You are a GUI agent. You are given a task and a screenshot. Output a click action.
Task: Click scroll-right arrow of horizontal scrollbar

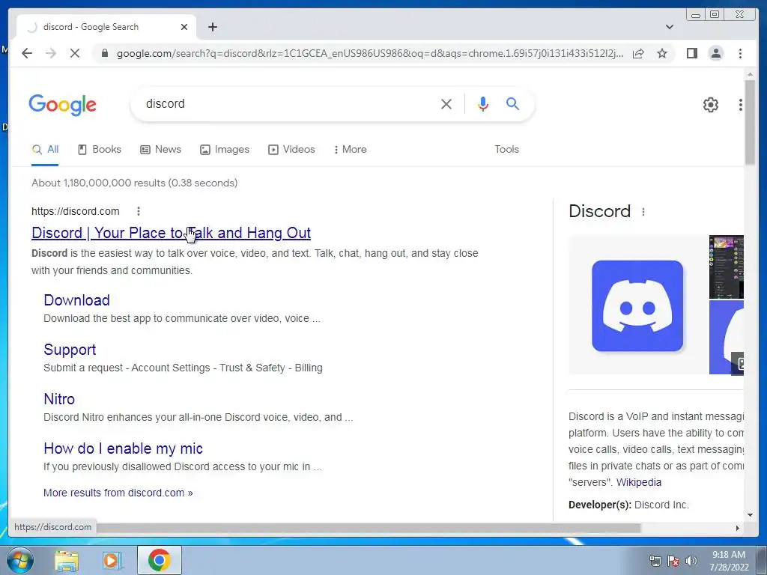738,528
